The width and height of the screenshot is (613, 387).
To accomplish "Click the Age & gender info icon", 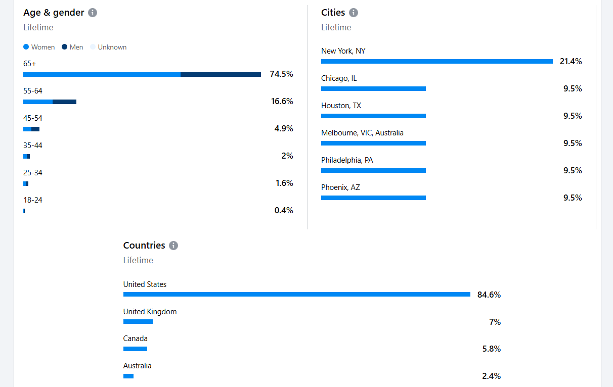I will click(93, 13).
